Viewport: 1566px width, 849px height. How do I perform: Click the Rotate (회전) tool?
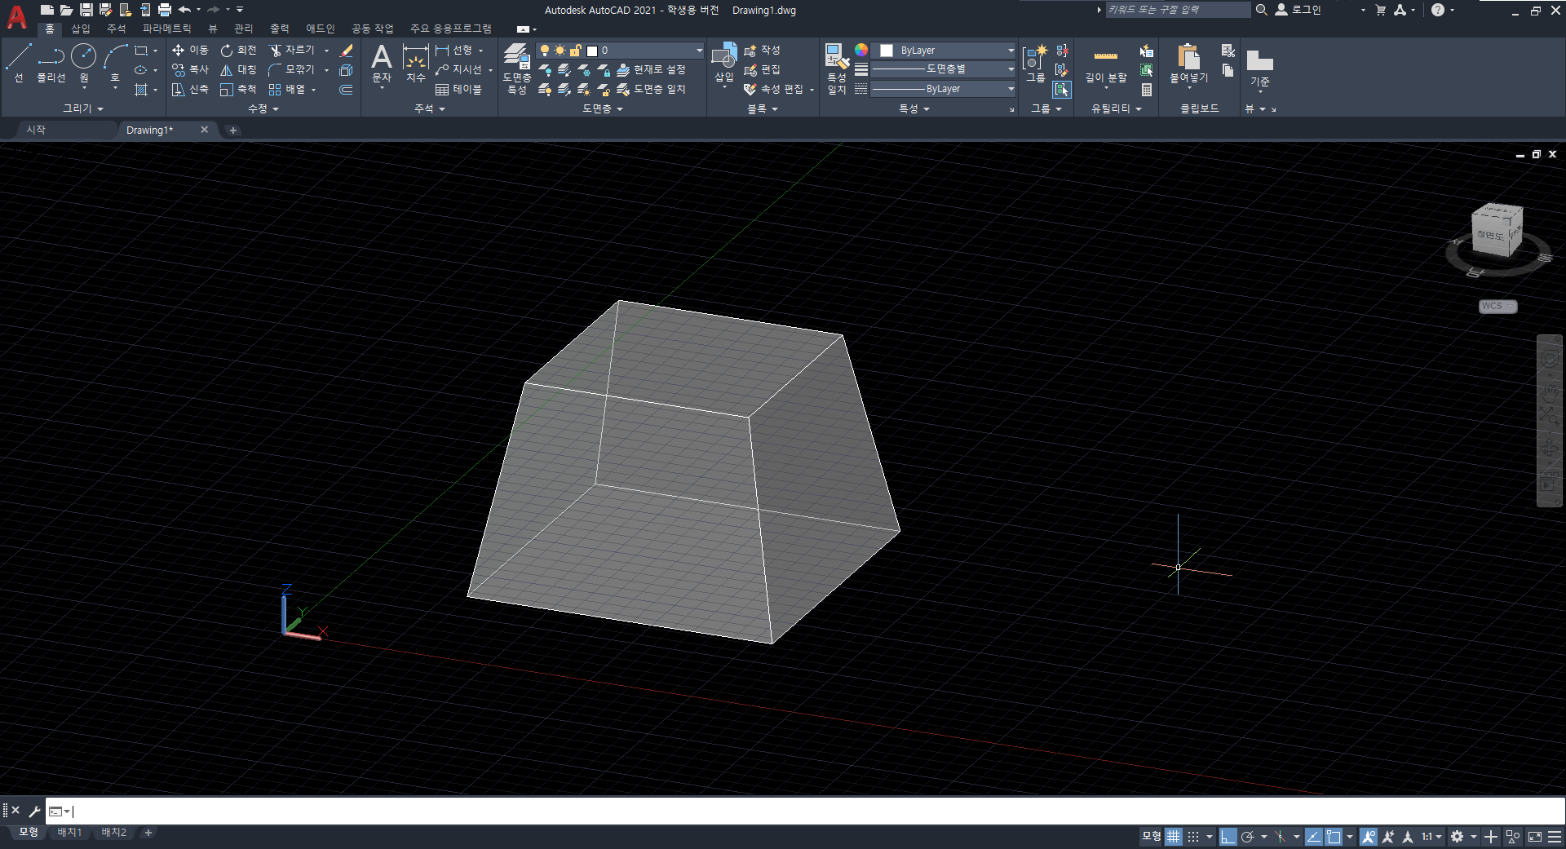coord(238,51)
